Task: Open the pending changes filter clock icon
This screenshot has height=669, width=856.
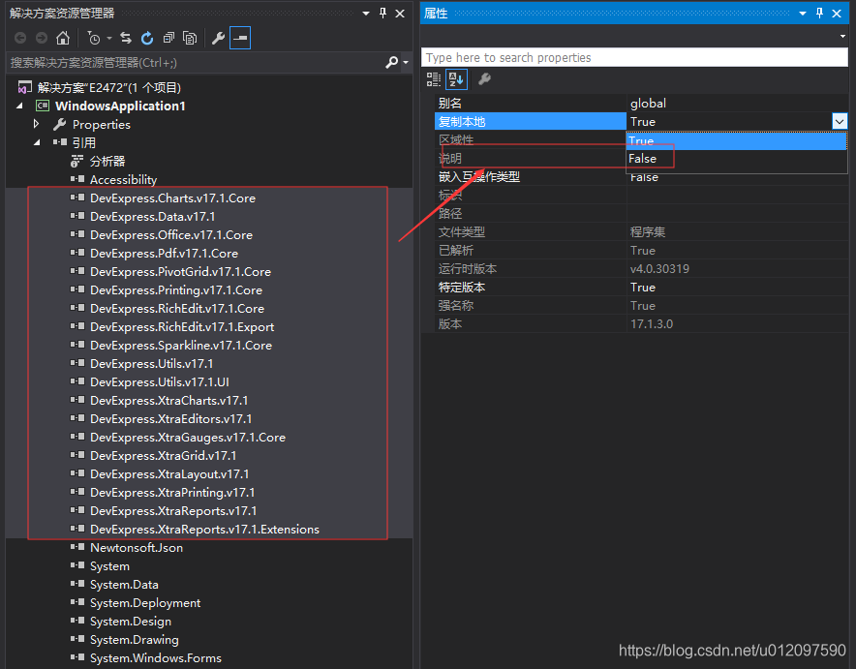Action: [94, 38]
